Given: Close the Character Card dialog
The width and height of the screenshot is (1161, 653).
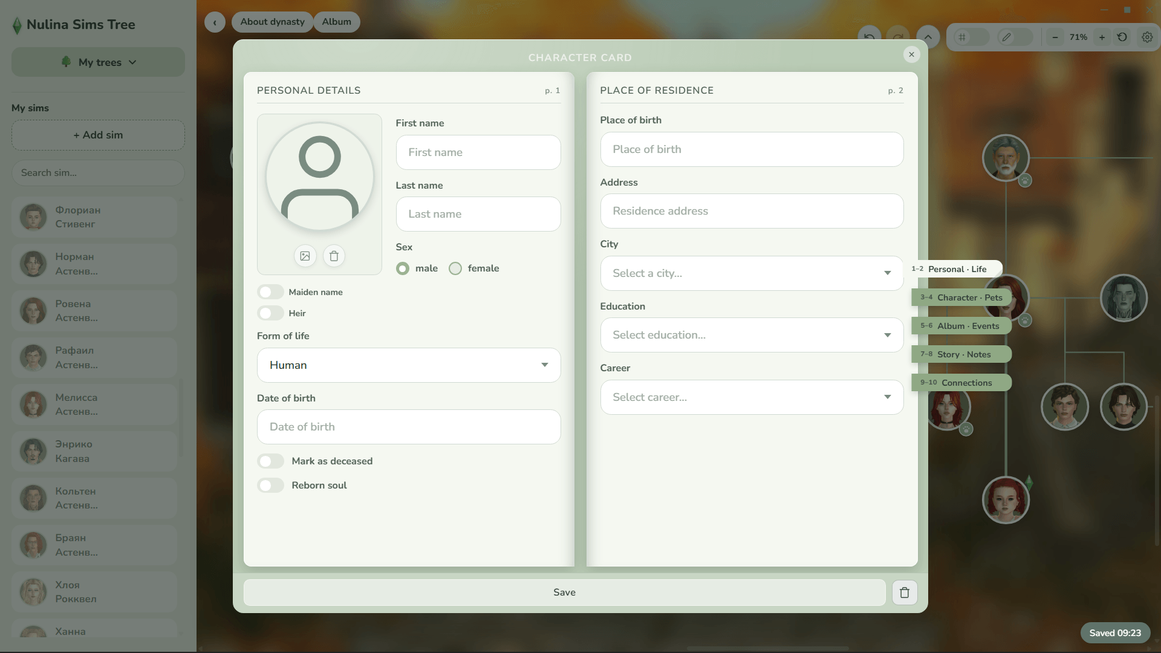Looking at the screenshot, I should click(x=911, y=54).
